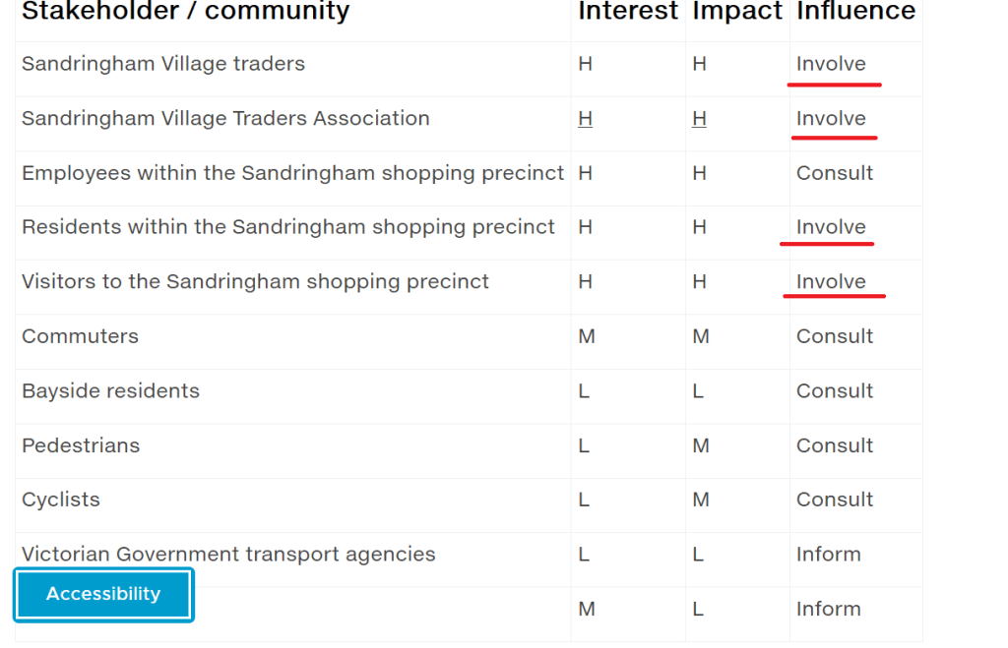
Task: Click Victorian Government transport agencies
Action: (x=228, y=555)
